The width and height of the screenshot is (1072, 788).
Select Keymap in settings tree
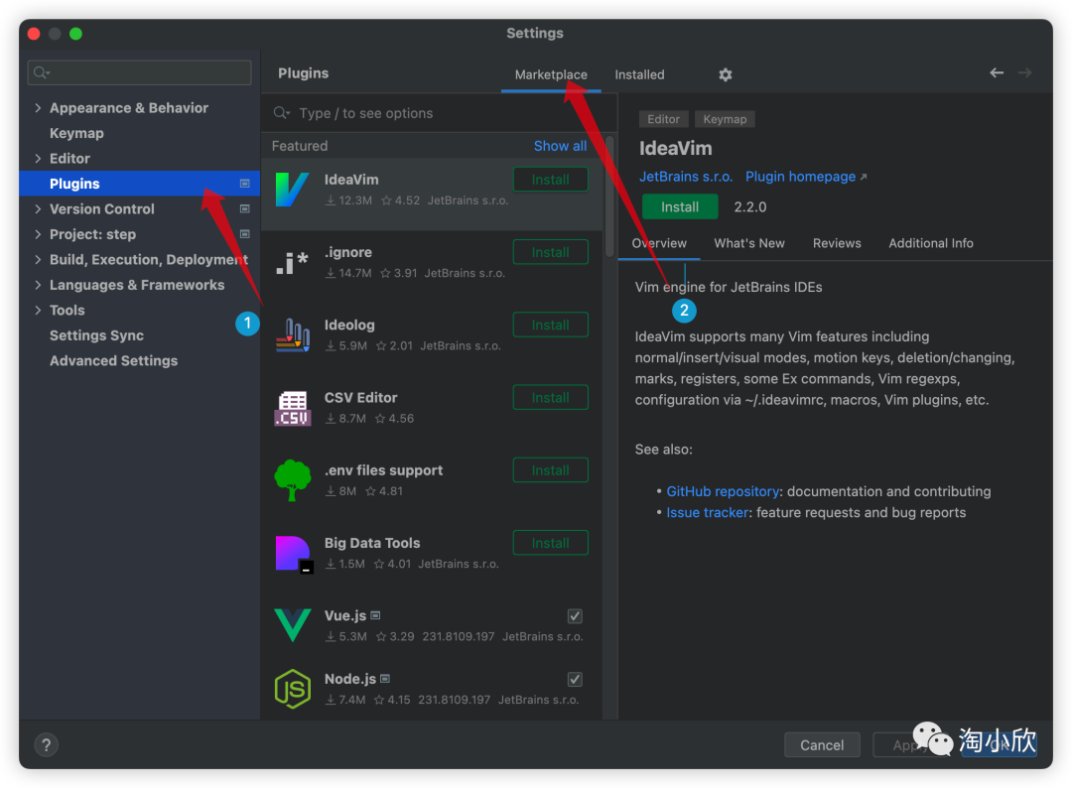point(76,133)
